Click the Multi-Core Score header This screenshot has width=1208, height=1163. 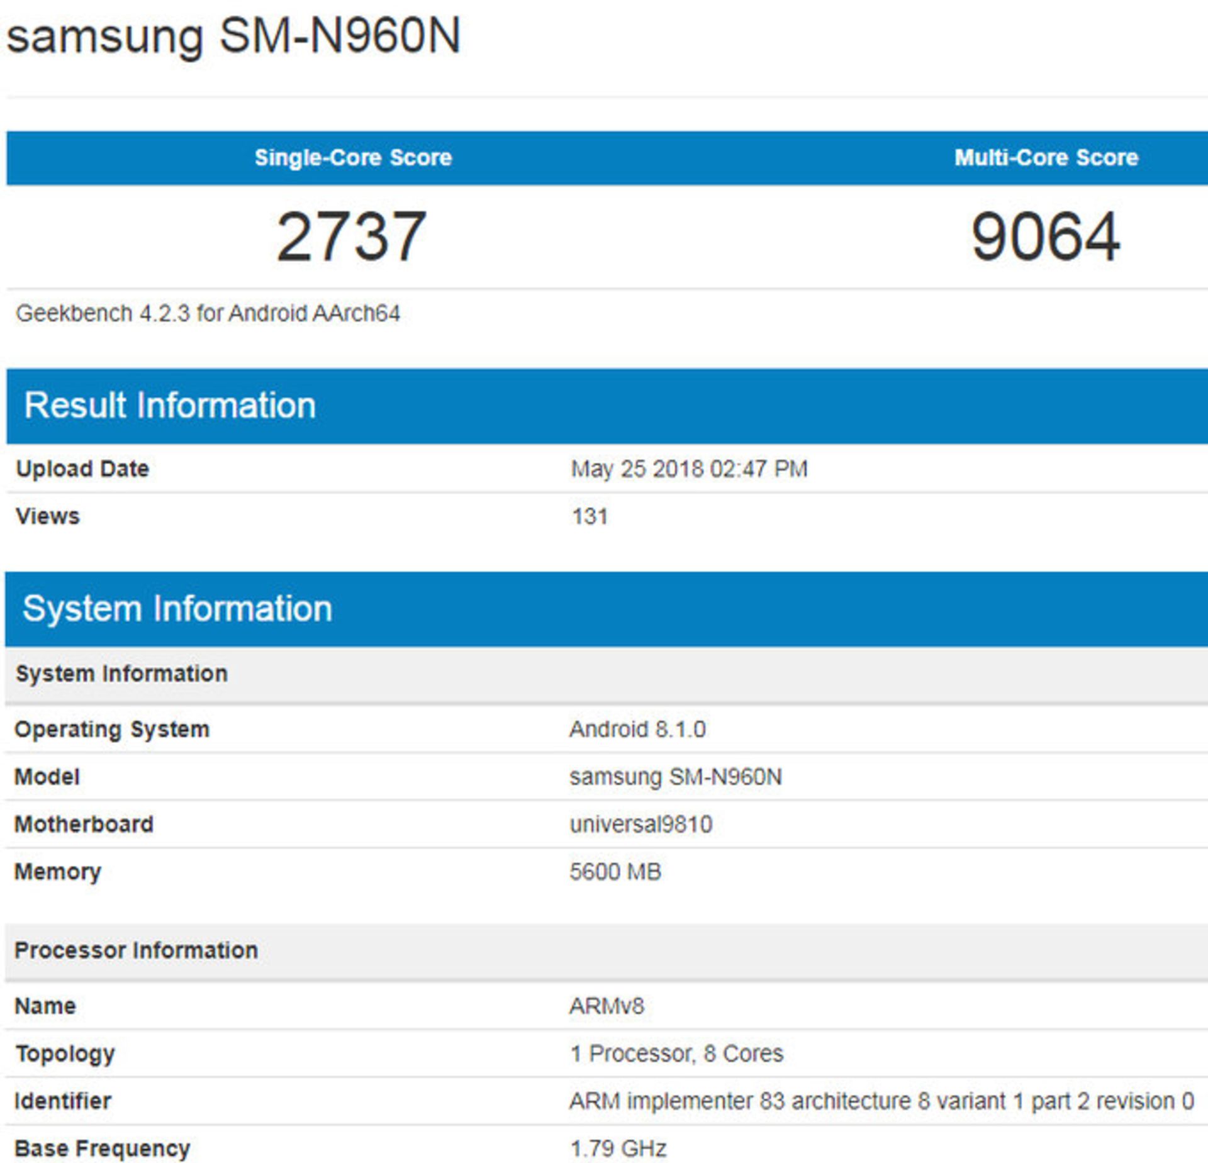(1046, 157)
